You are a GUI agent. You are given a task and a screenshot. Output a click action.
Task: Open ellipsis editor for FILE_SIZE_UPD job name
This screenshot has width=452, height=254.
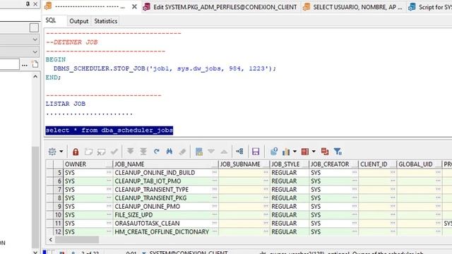215,214
